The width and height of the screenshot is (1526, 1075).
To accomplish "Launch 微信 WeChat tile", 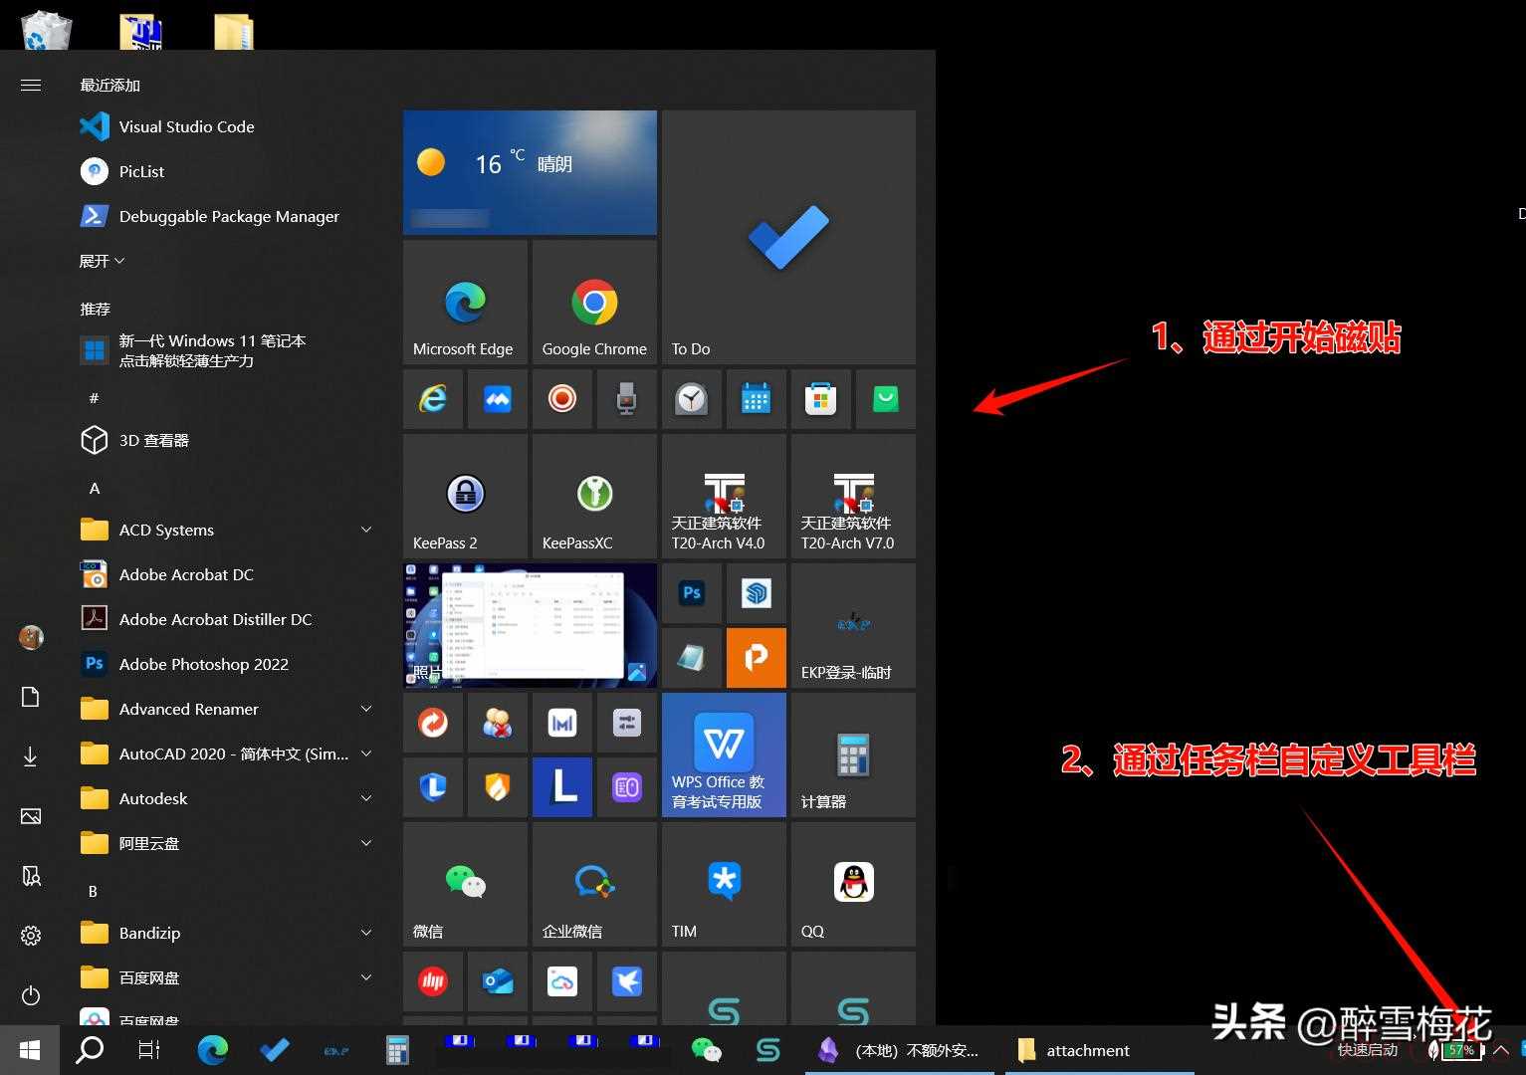I will click(x=465, y=884).
